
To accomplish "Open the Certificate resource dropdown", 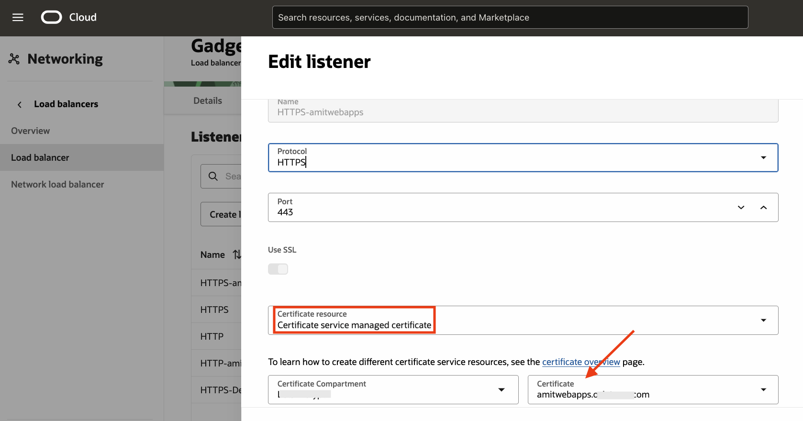I will tap(763, 320).
